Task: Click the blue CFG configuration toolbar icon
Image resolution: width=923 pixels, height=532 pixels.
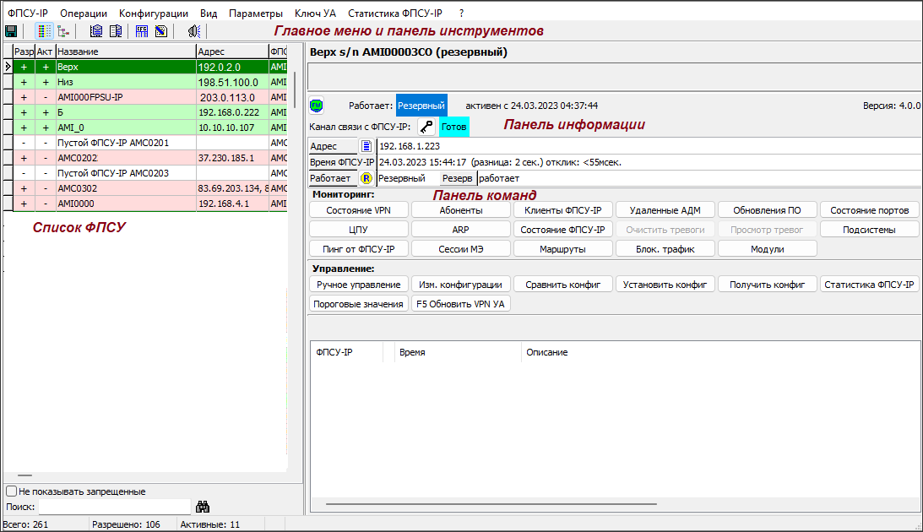Action: [142, 31]
